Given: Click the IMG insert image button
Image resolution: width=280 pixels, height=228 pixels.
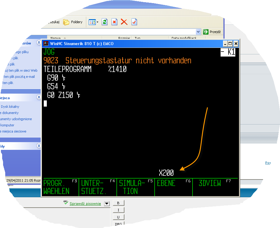Looking at the screenshot, I should click(118, 224).
